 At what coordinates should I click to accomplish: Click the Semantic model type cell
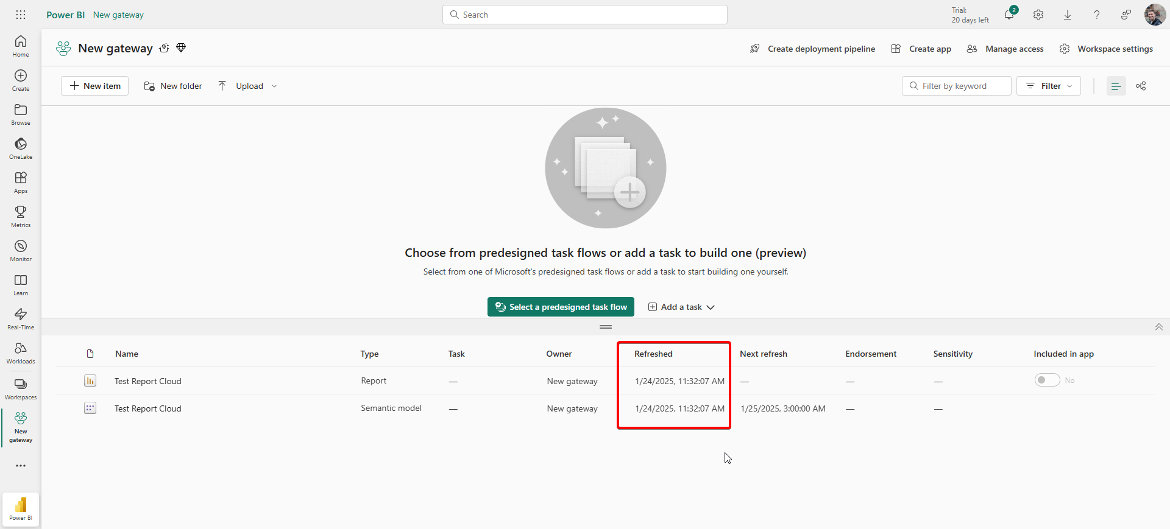click(x=391, y=408)
